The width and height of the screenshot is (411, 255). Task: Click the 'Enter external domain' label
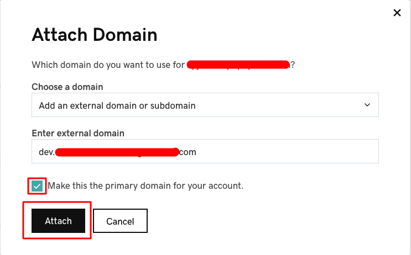(x=78, y=133)
